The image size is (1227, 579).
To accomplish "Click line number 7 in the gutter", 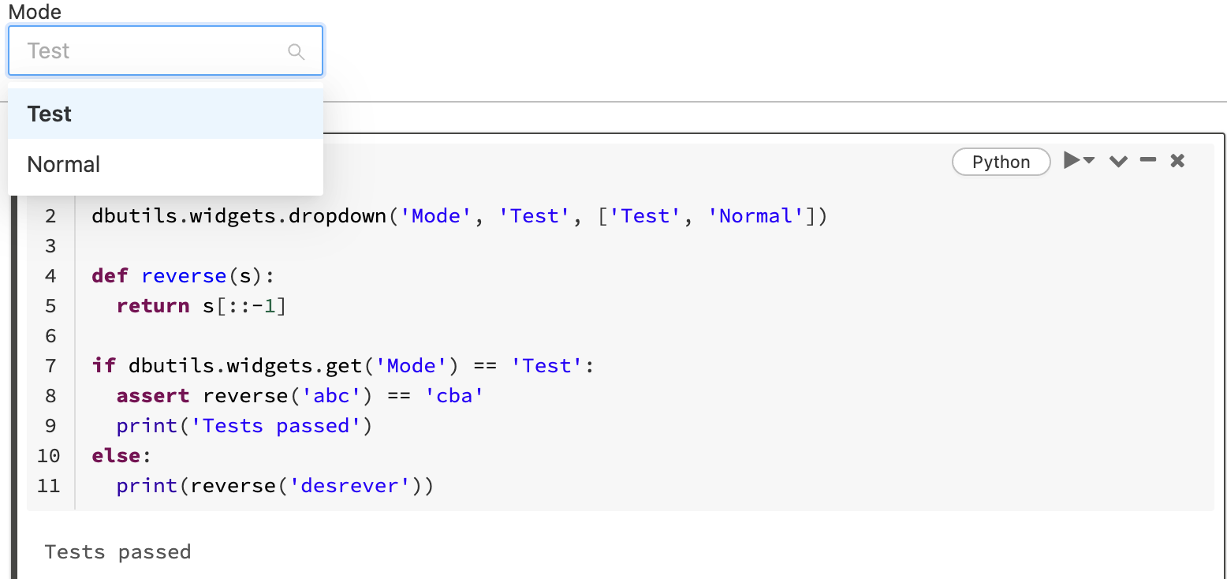I will (50, 366).
